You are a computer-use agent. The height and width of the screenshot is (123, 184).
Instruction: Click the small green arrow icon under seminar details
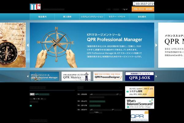[31, 106]
